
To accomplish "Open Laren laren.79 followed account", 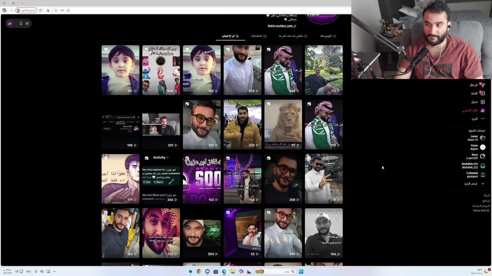I will click(x=477, y=138).
